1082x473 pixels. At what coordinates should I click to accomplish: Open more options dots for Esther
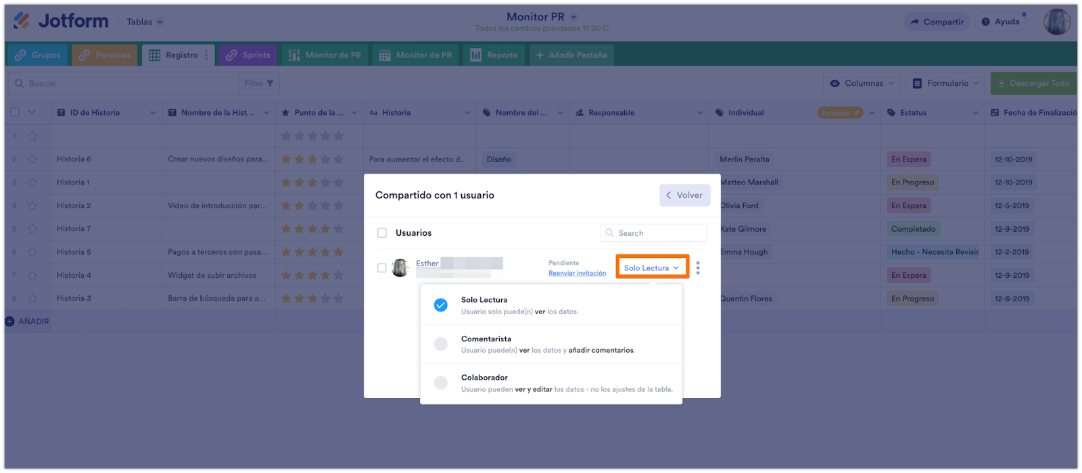[x=698, y=268]
